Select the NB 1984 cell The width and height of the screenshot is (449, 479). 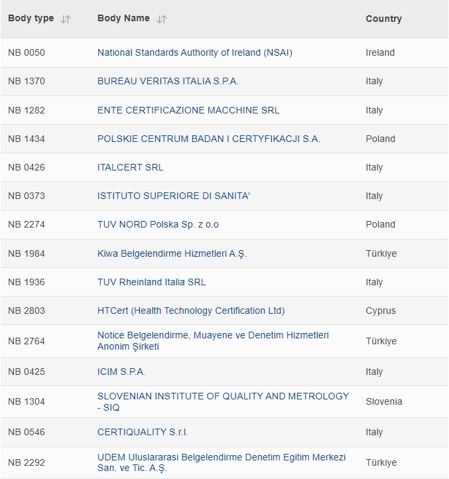(27, 253)
